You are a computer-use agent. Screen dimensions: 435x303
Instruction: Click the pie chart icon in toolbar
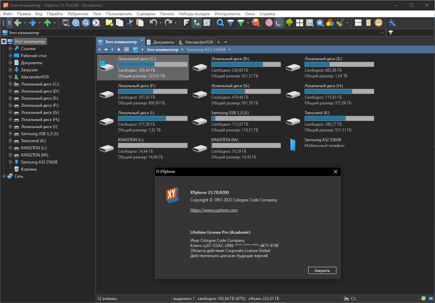click(x=256, y=23)
